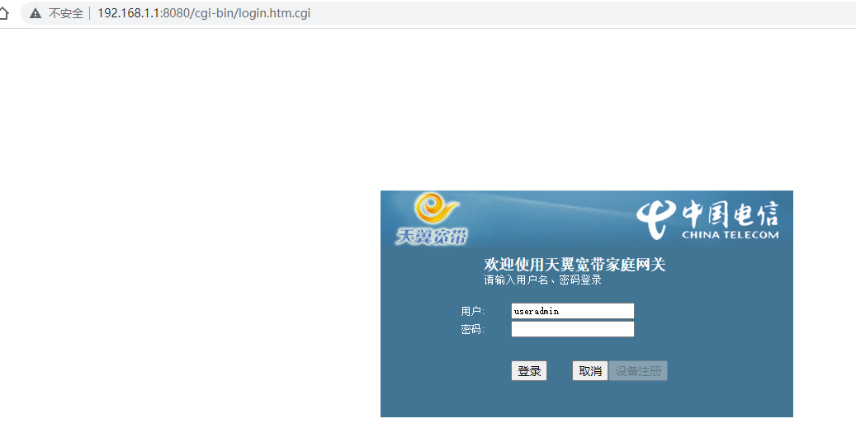856x447 pixels.
Task: Click the 密码: label
Action: coord(473,329)
